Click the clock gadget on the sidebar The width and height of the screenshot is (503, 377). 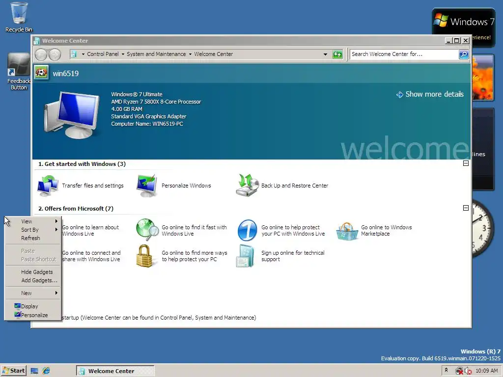pyautogui.click(x=482, y=228)
